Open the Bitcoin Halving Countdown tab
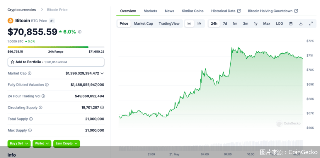The height and width of the screenshot is (158, 320). click(273, 11)
